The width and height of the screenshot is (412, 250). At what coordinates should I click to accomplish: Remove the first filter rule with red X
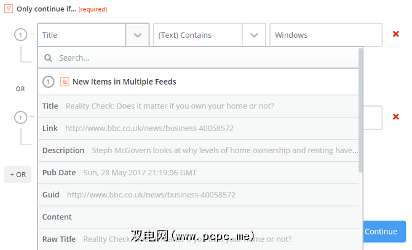396,34
